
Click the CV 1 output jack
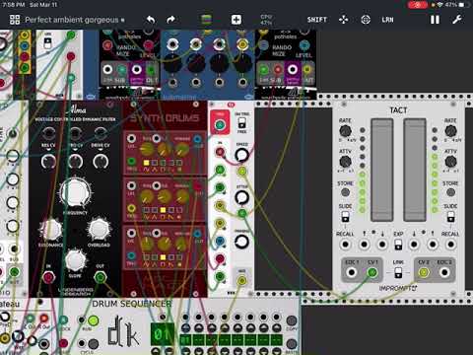372,272
